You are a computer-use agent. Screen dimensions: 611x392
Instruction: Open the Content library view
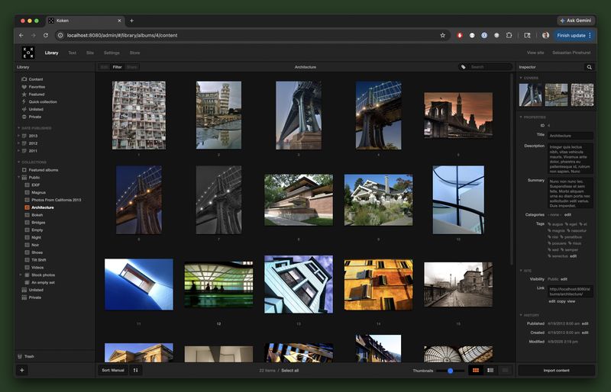pos(35,79)
